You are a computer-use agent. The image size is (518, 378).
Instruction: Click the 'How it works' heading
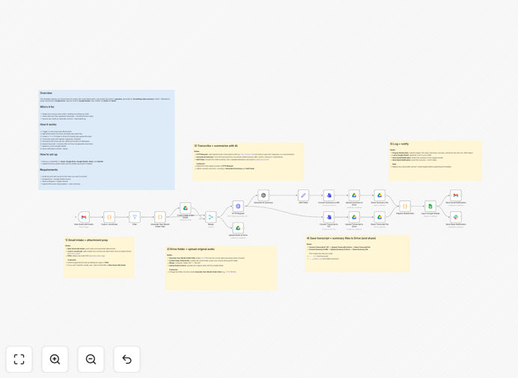tap(48, 124)
